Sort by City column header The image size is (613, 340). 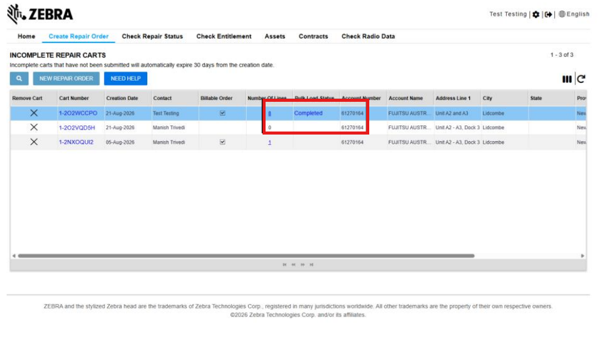pos(487,98)
